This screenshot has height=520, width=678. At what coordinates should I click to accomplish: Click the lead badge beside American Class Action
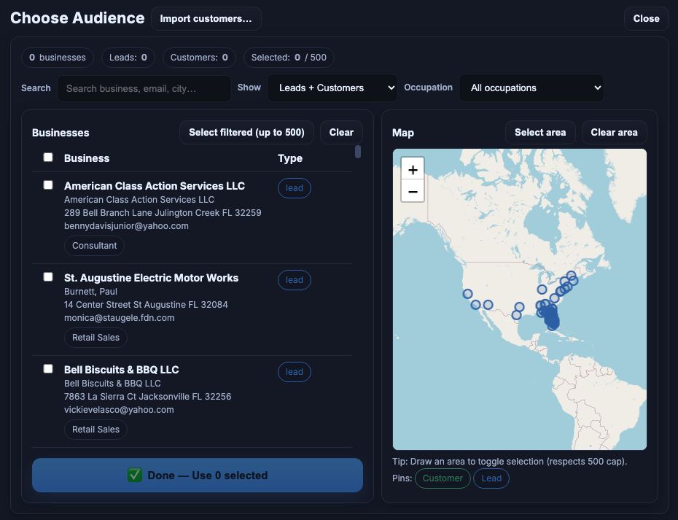pos(294,187)
